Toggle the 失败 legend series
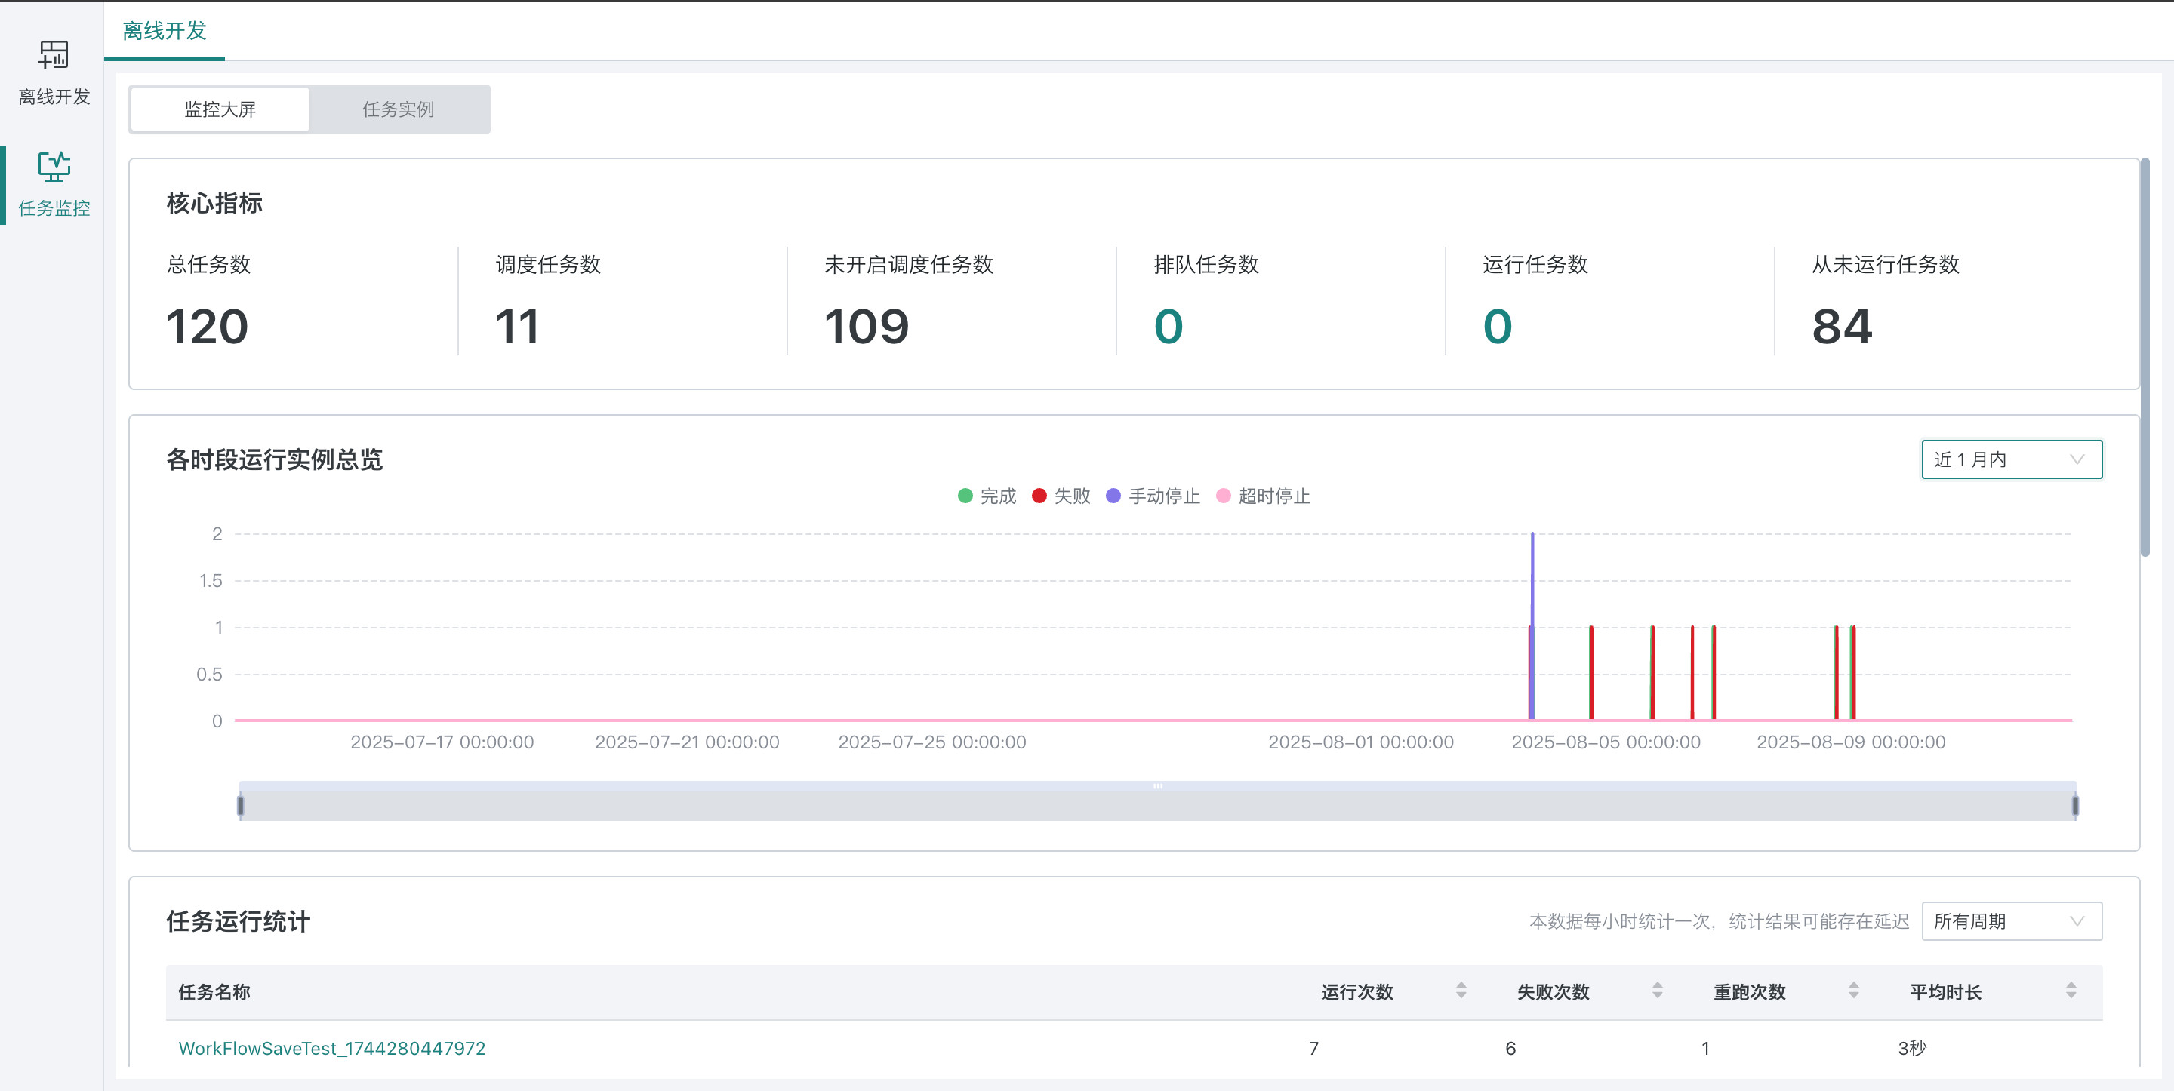The height and width of the screenshot is (1091, 2174). tap(1061, 496)
